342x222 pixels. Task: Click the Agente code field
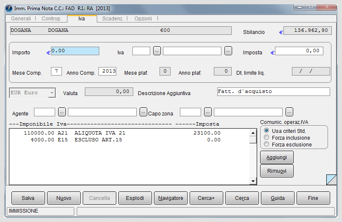(x=45, y=112)
